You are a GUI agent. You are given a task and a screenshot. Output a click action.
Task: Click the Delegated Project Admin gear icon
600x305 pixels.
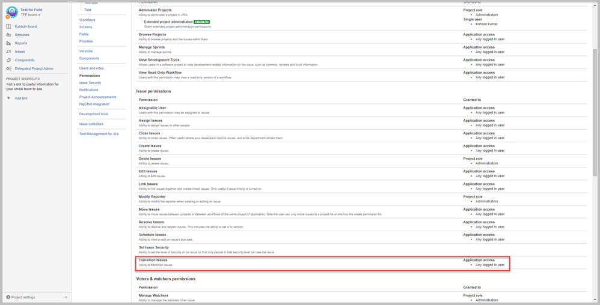pyautogui.click(x=8, y=69)
